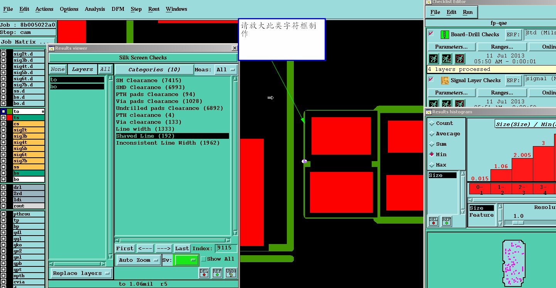Image resolution: width=556 pixels, height=288 pixels.
Task: Click the Last result button
Action: tap(182, 249)
